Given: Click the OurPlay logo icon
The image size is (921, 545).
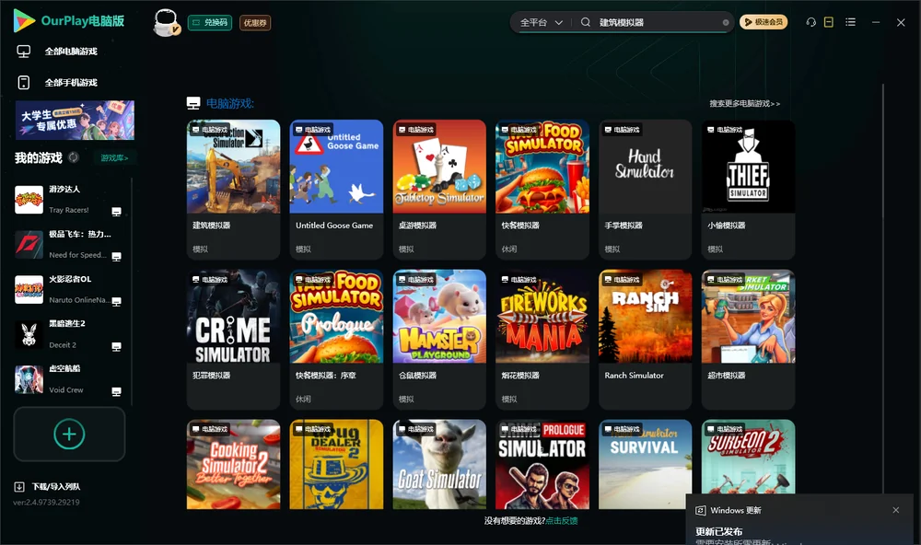Looking at the screenshot, I should point(24,20).
